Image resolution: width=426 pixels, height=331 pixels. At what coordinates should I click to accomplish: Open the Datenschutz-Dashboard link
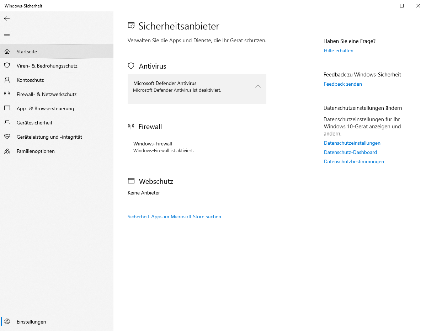click(351, 152)
